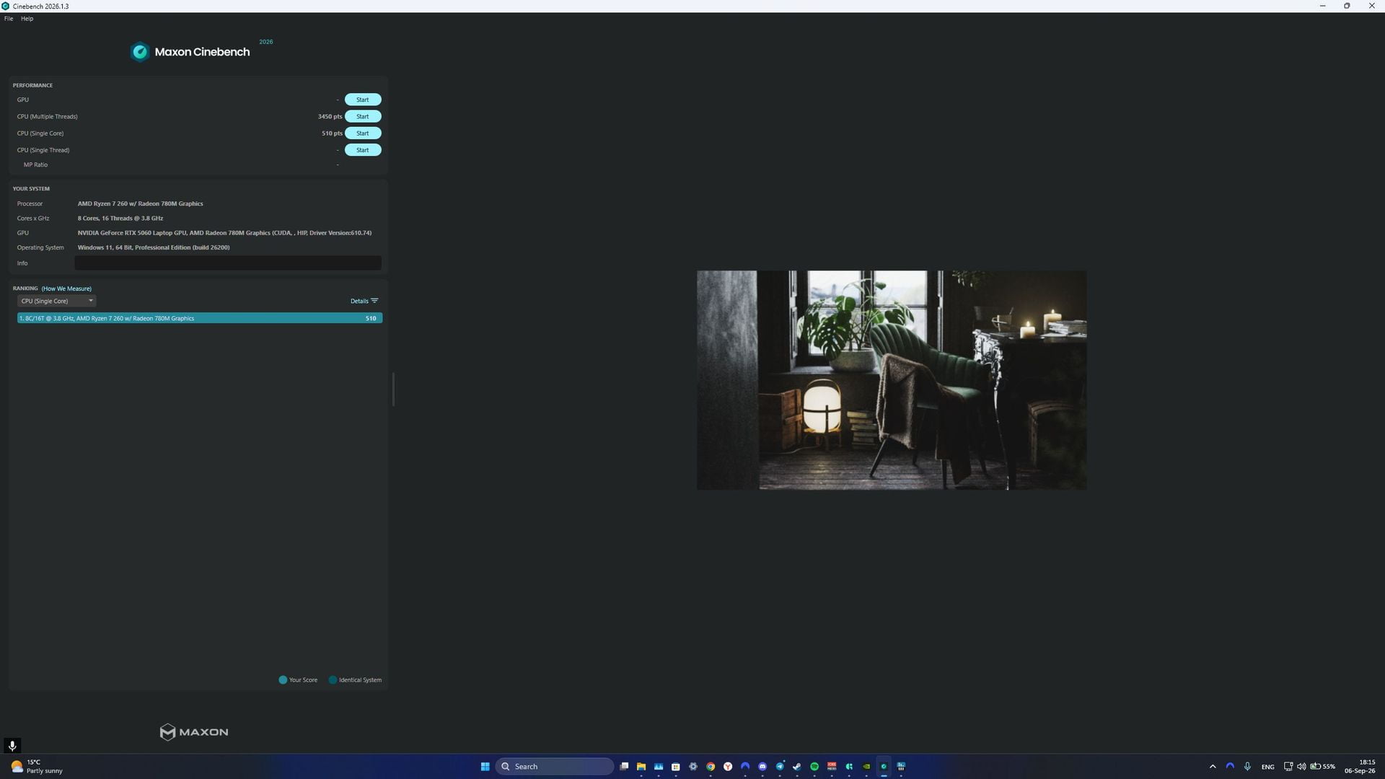Image resolution: width=1385 pixels, height=779 pixels.
Task: Click the panel splitter handle
Action: point(393,389)
